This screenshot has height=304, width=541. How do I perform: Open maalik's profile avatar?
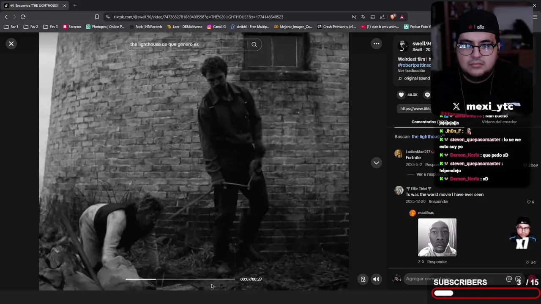pyautogui.click(x=413, y=213)
